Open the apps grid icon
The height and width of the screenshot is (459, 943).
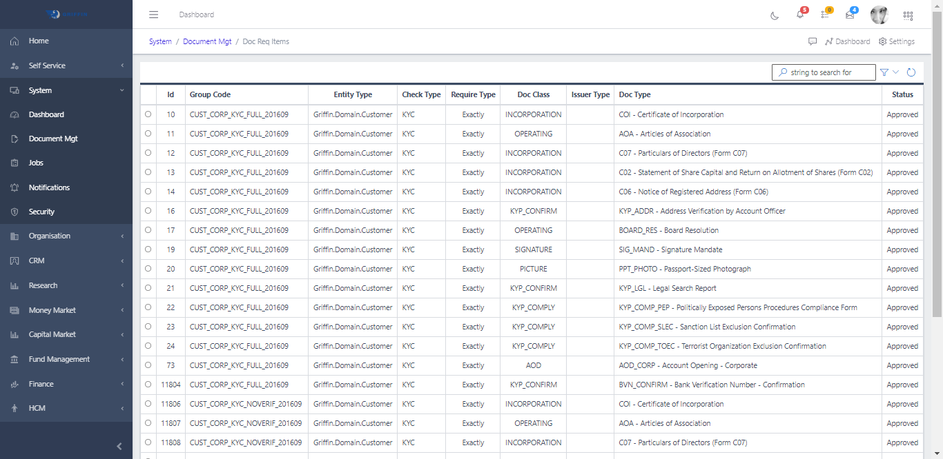click(x=908, y=15)
